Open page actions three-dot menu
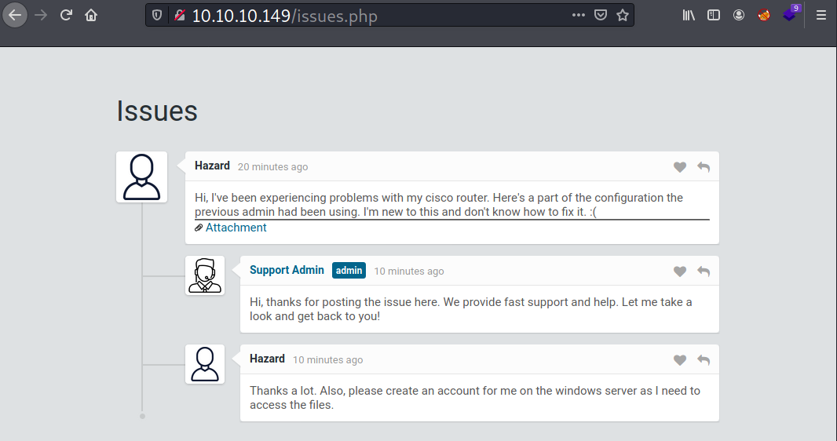This screenshot has height=441, width=837. (x=579, y=15)
